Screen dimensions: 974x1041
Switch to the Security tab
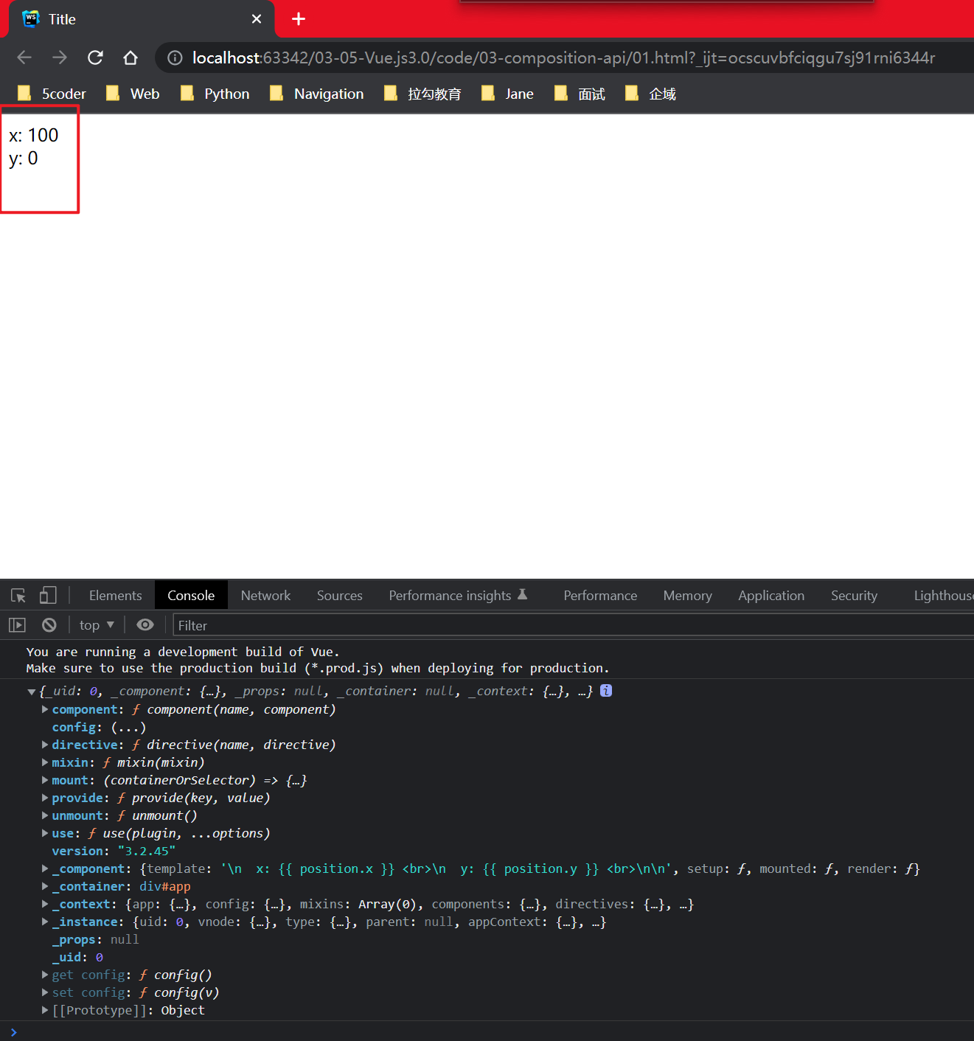click(854, 595)
